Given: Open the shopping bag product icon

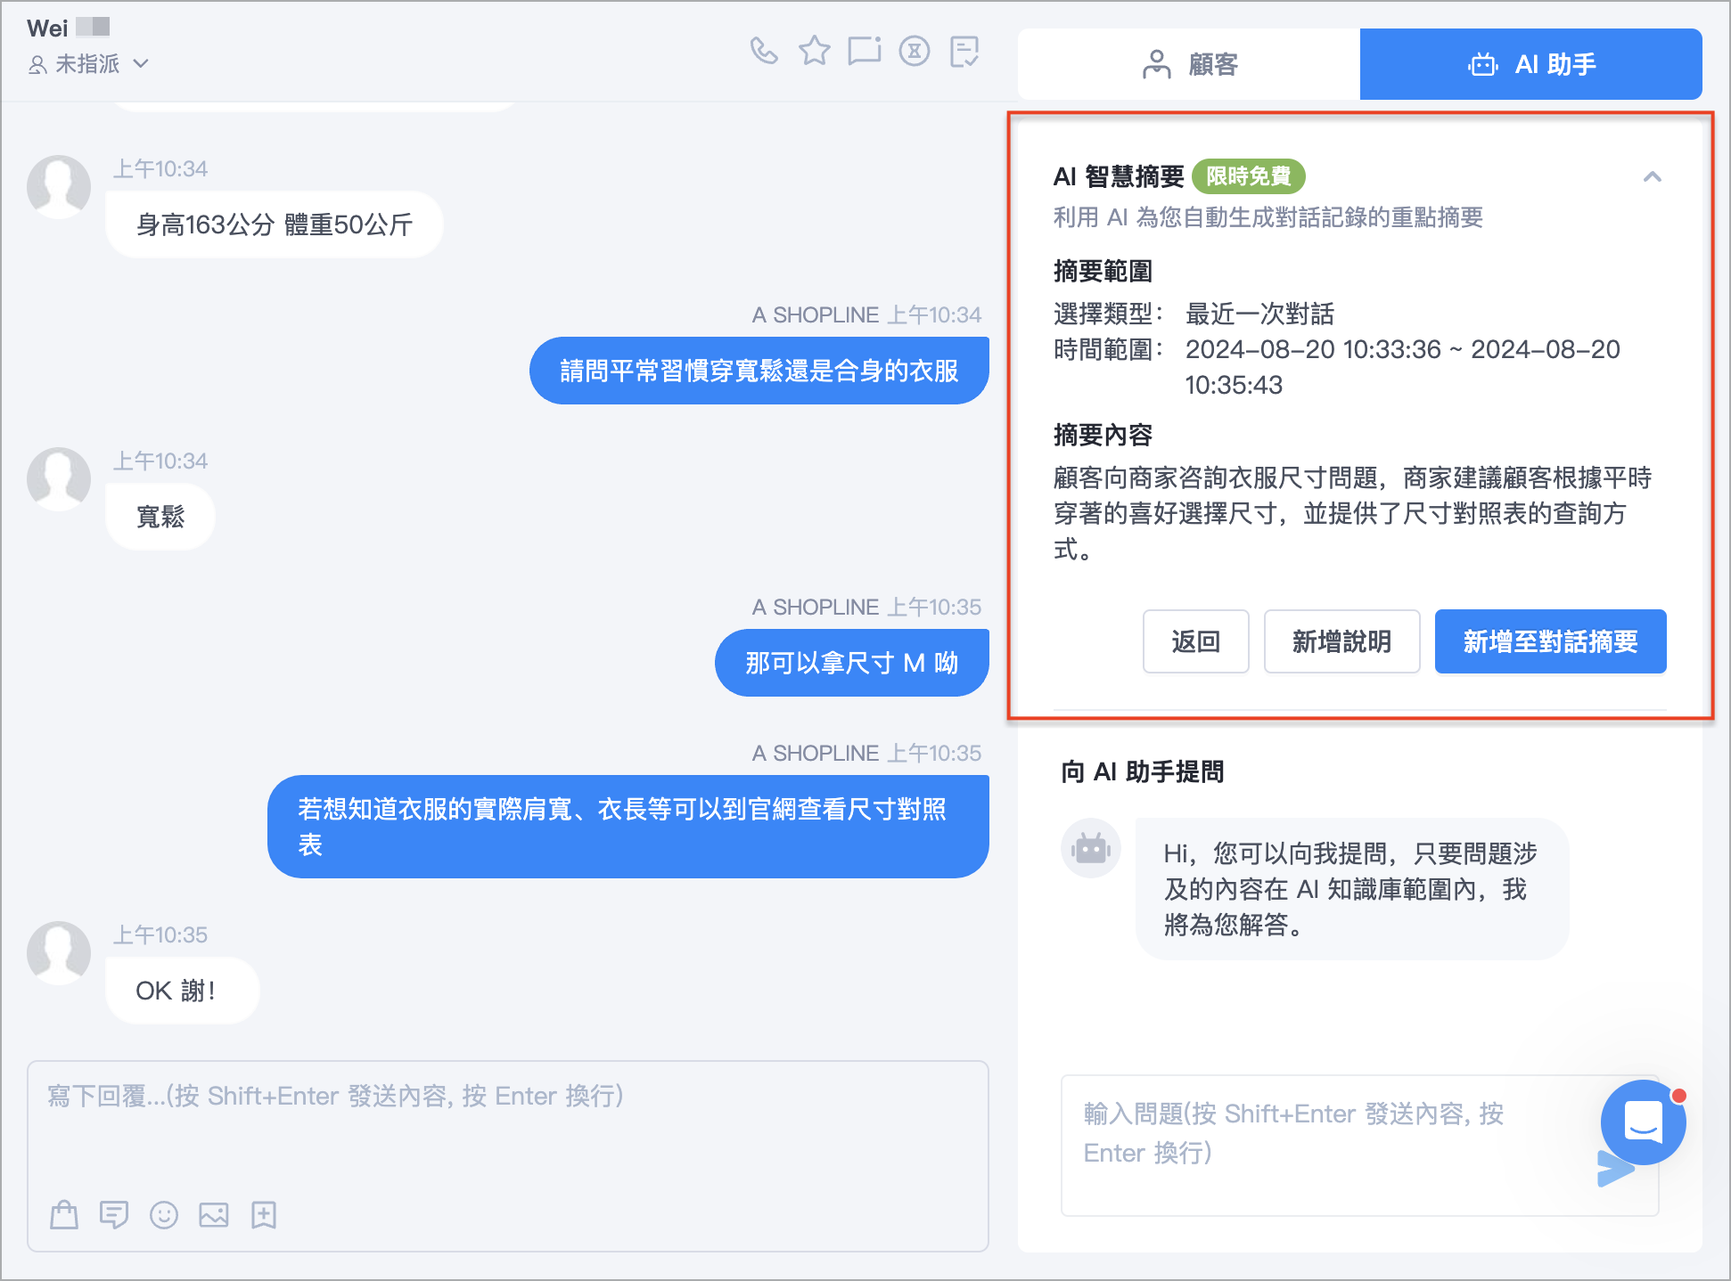Looking at the screenshot, I should [64, 1214].
